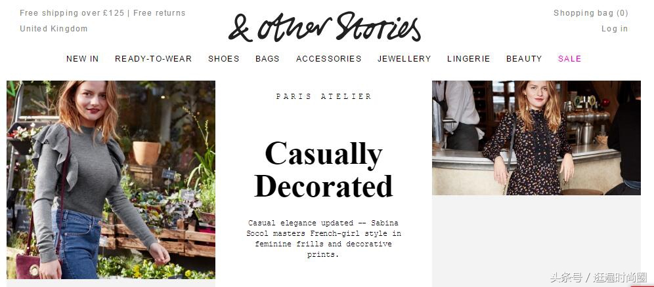
Task: Open the grey ruffle sweater photo
Action: click(111, 180)
